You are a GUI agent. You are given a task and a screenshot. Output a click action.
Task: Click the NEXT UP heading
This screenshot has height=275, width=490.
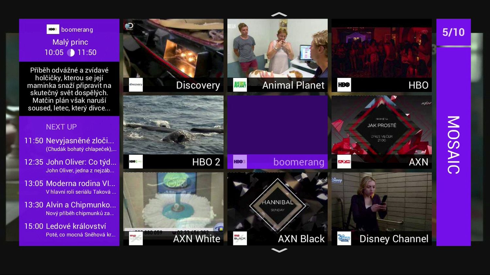pyautogui.click(x=61, y=127)
